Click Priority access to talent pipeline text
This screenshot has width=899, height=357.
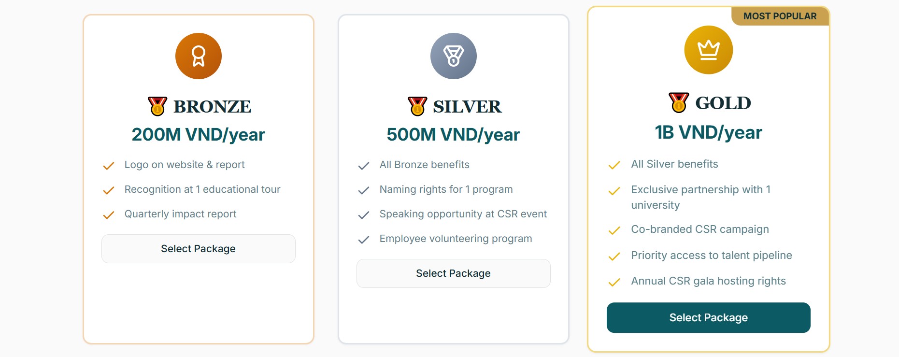pyautogui.click(x=711, y=256)
